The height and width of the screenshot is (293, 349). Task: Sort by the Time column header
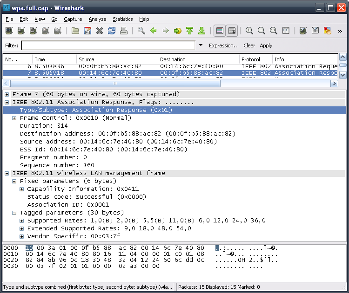(54, 59)
